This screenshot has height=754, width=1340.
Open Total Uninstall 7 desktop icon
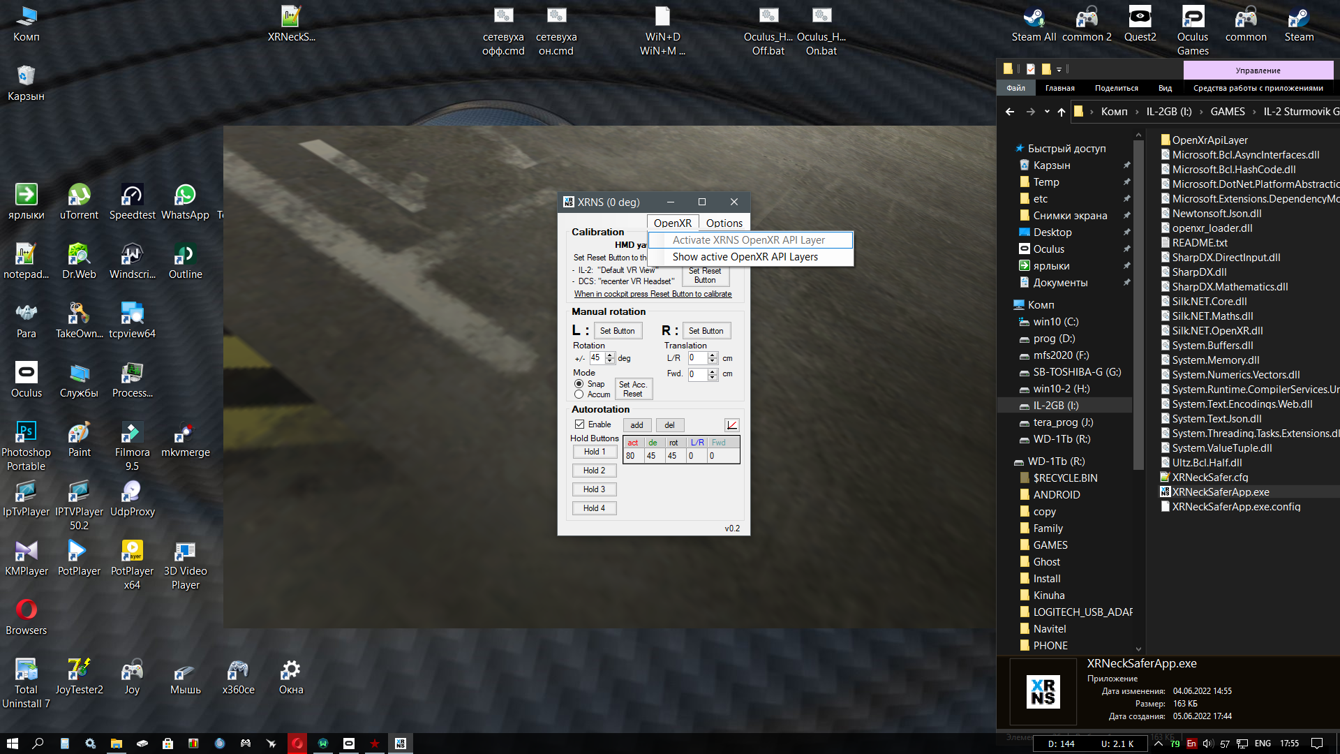(x=27, y=683)
